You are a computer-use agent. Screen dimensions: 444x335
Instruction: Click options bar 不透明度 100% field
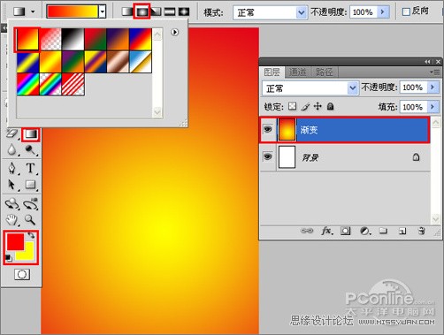(x=364, y=11)
